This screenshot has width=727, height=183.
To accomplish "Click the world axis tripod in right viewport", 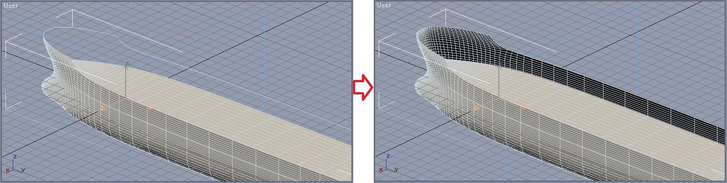I will pos(388,165).
